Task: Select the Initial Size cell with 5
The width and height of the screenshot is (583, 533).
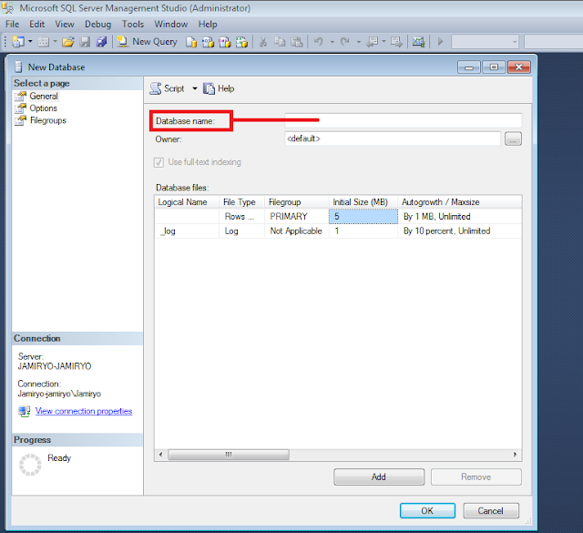Action: 363,217
